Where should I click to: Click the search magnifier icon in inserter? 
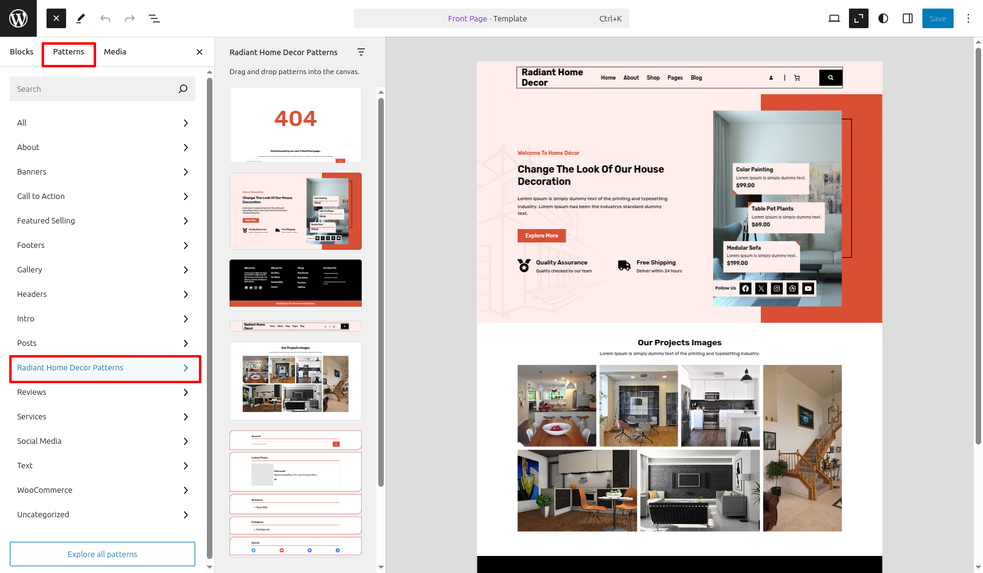[x=183, y=89]
